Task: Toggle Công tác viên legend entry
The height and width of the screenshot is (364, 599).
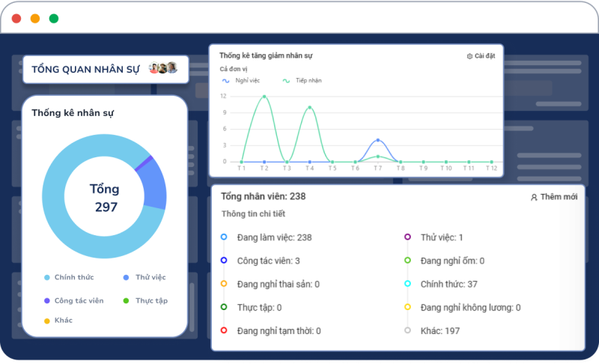Action: click(x=73, y=300)
